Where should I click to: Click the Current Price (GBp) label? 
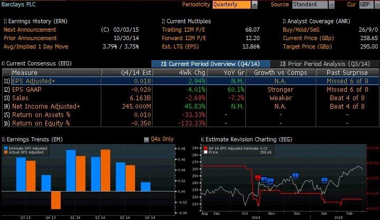pyautogui.click(x=308, y=39)
